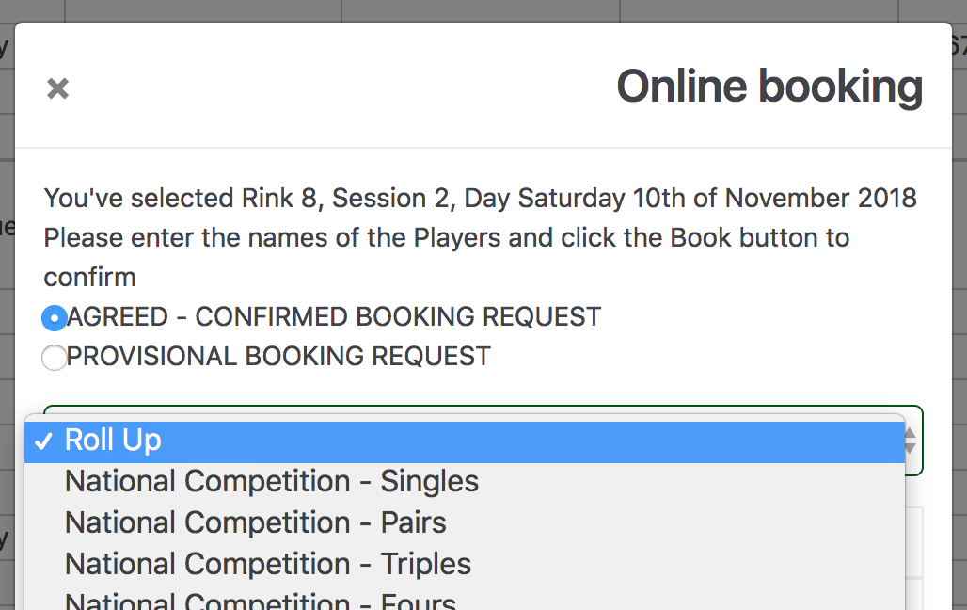Click the PROVISIONAL BOOKING REQUEST label text

pos(278,357)
